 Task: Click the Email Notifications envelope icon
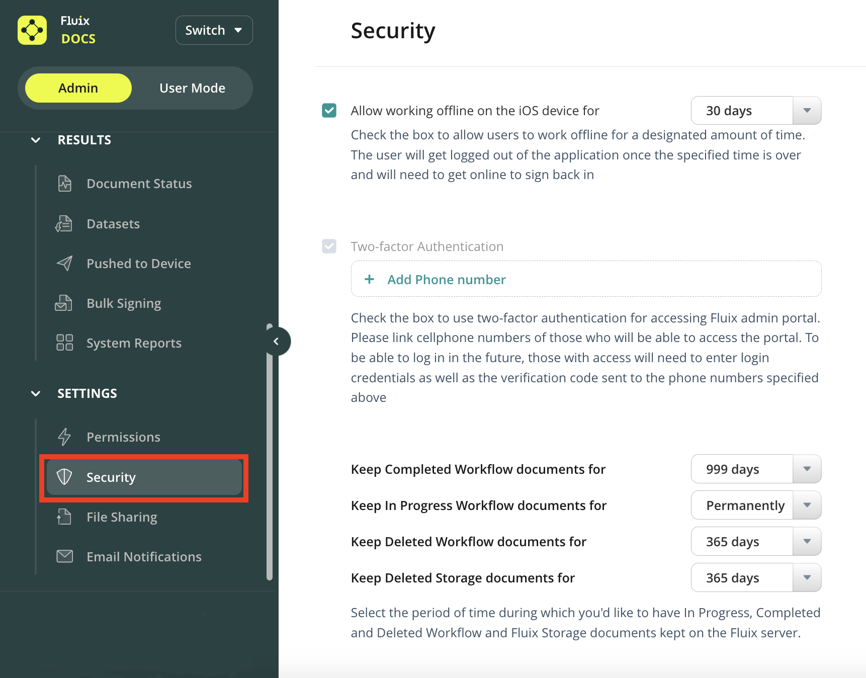65,556
